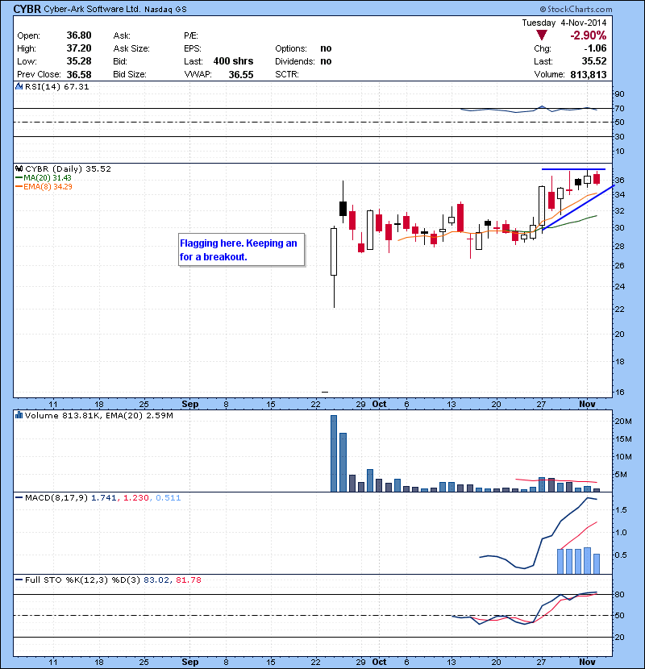The width and height of the screenshot is (645, 669).
Task: Click the MACD(8,17,9) panel label
Action: pyautogui.click(x=102, y=497)
